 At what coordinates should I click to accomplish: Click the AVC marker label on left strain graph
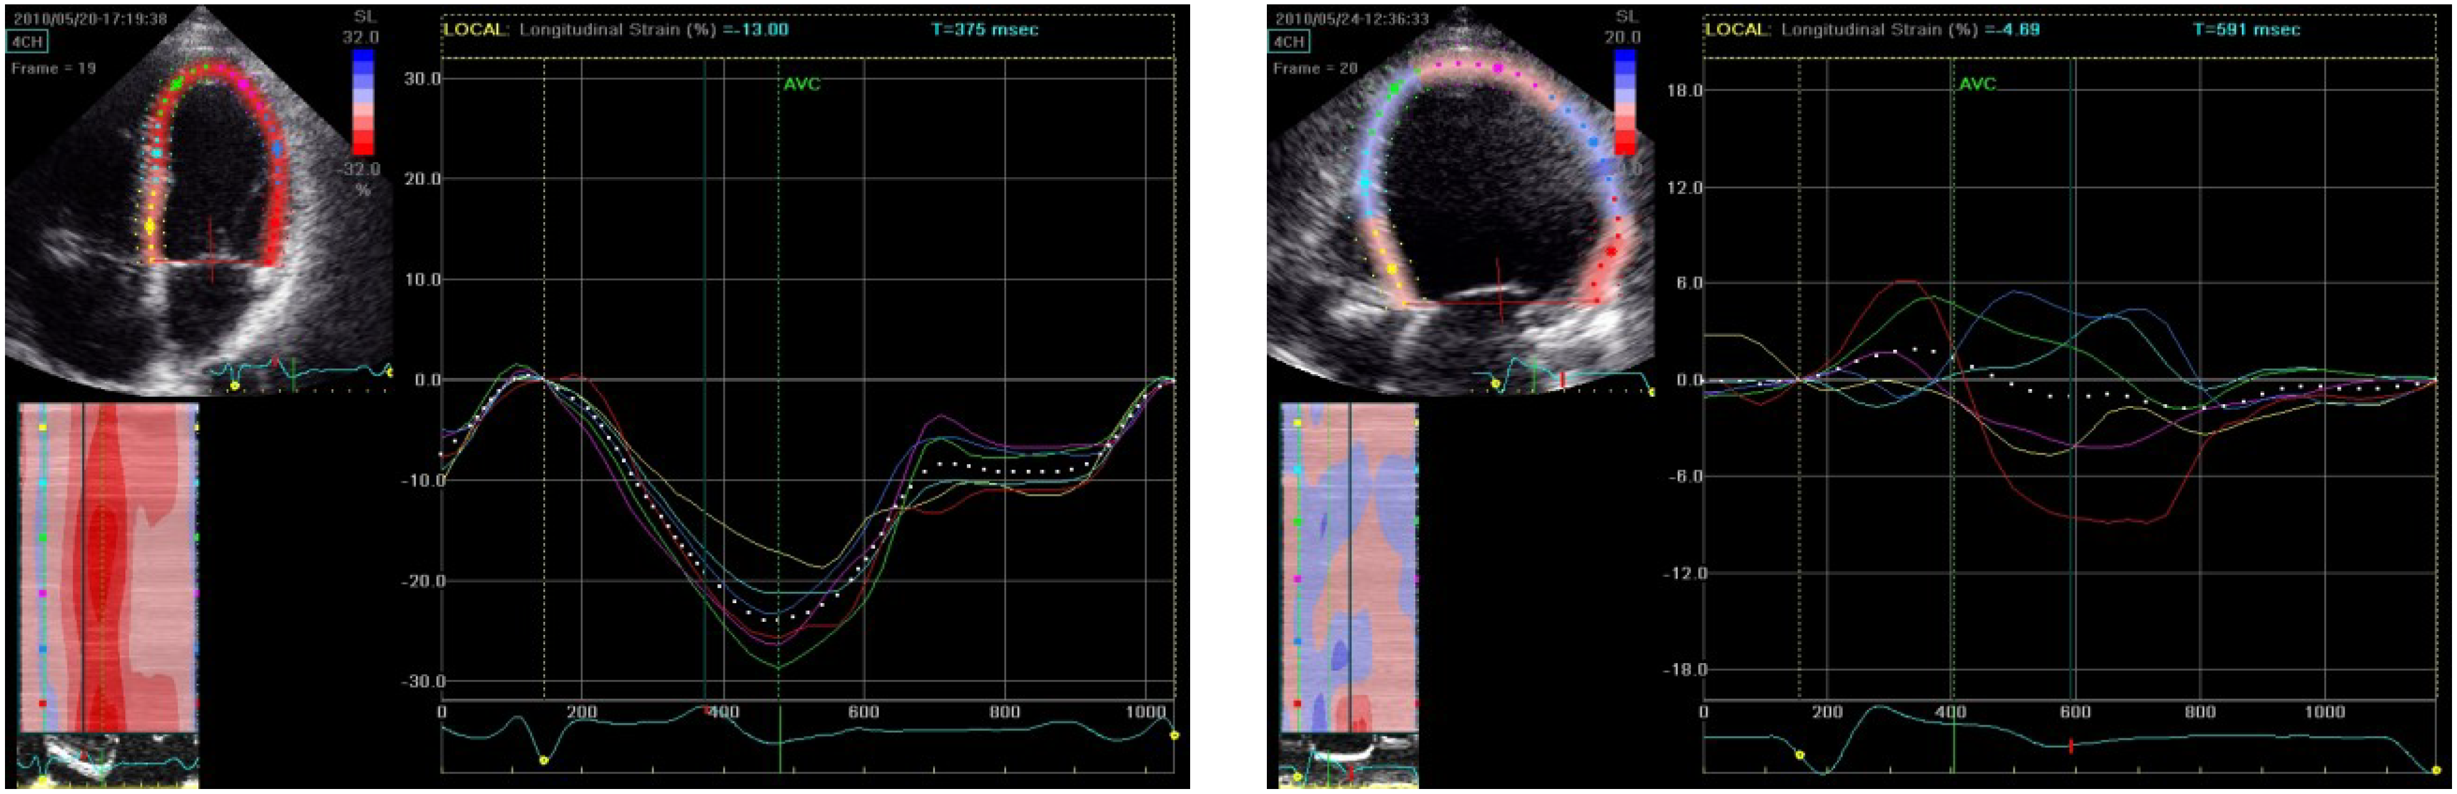click(x=801, y=84)
